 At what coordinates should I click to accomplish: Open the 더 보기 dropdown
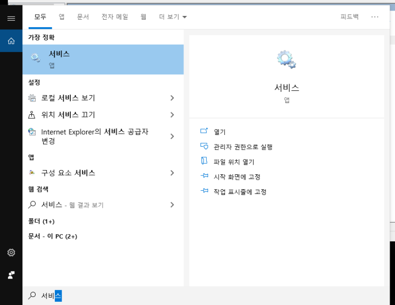click(173, 17)
